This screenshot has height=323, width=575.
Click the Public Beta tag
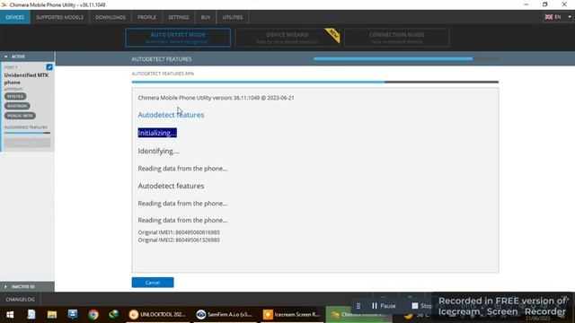[20, 116]
